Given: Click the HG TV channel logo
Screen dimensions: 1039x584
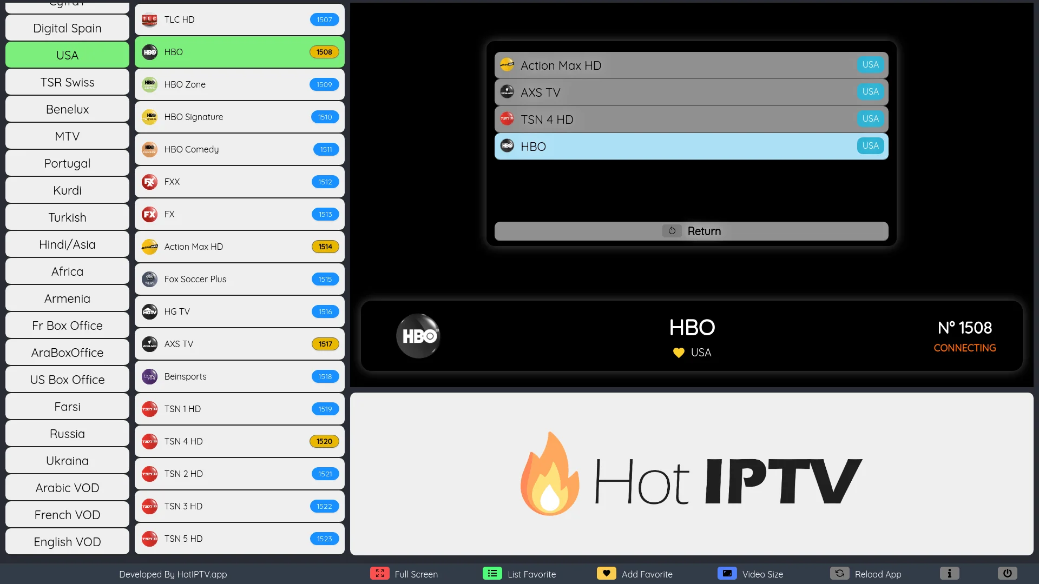Looking at the screenshot, I should tap(149, 311).
